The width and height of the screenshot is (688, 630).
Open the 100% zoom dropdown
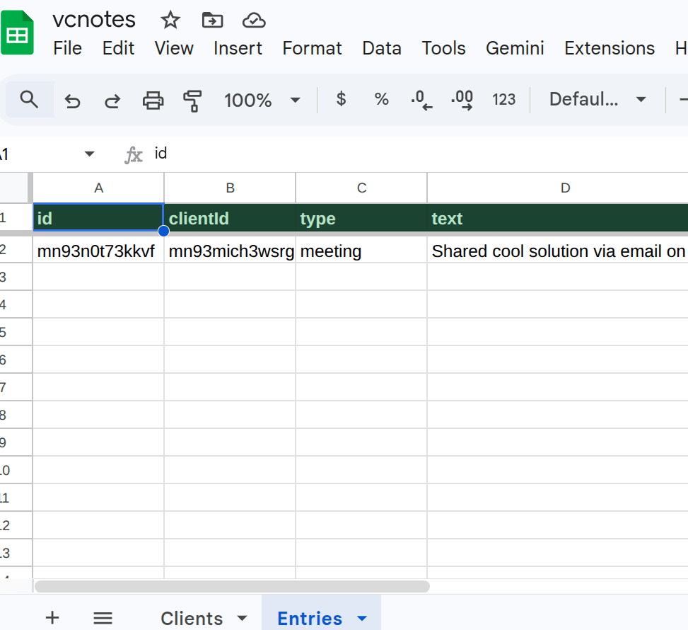[x=262, y=100]
